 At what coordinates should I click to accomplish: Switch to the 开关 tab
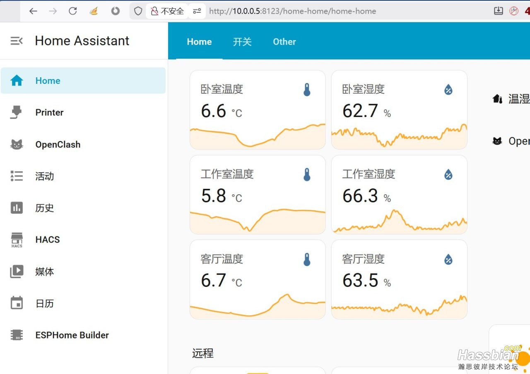pos(242,42)
